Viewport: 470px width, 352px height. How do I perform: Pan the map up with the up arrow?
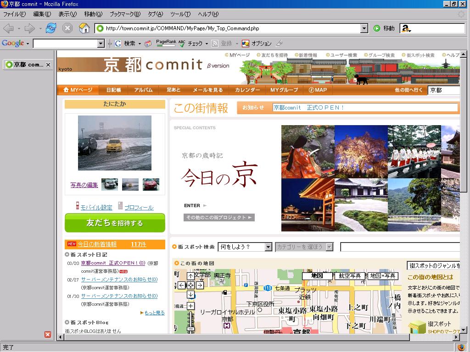tap(190, 276)
